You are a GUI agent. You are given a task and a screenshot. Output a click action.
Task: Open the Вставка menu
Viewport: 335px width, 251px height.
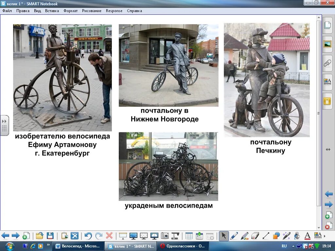click(52, 11)
